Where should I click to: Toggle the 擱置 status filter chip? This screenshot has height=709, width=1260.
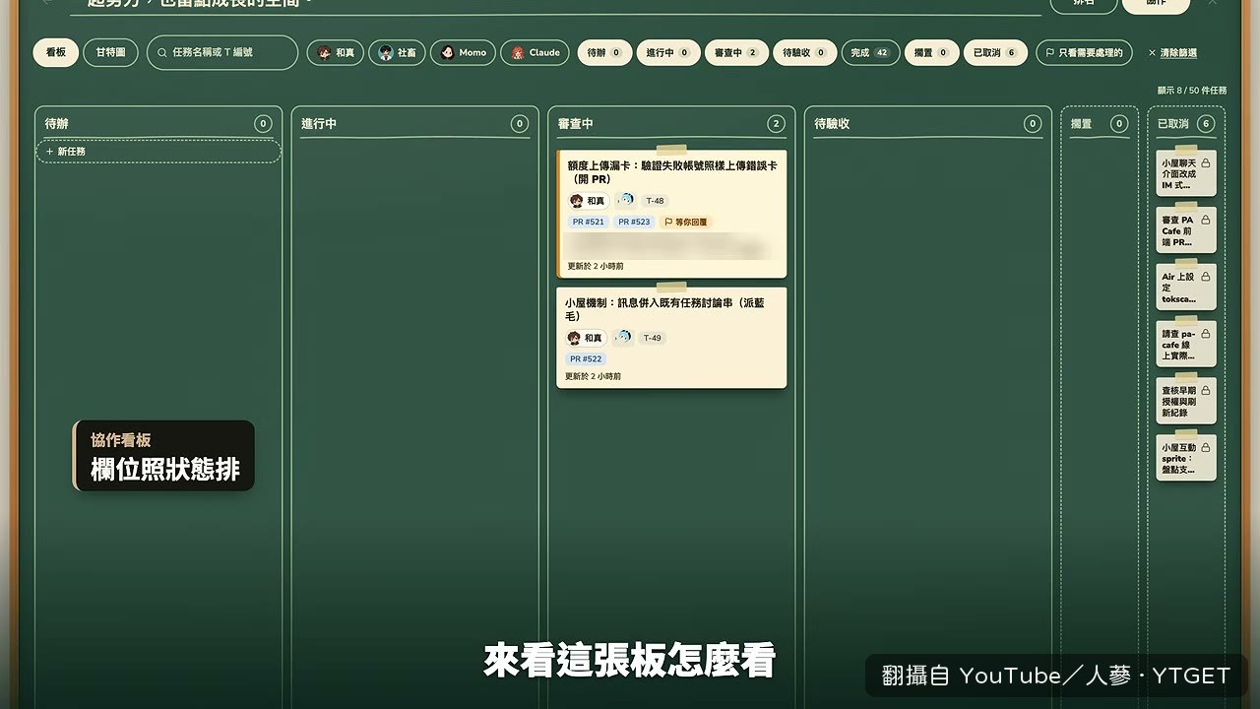[931, 52]
